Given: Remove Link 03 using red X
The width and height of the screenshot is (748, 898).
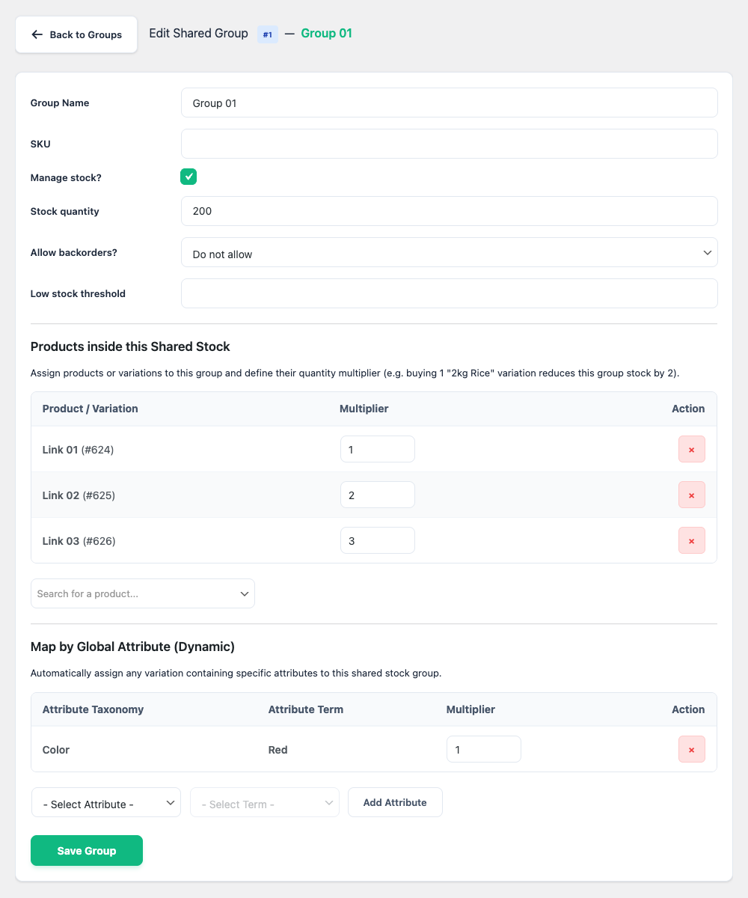Looking at the screenshot, I should tap(691, 541).
